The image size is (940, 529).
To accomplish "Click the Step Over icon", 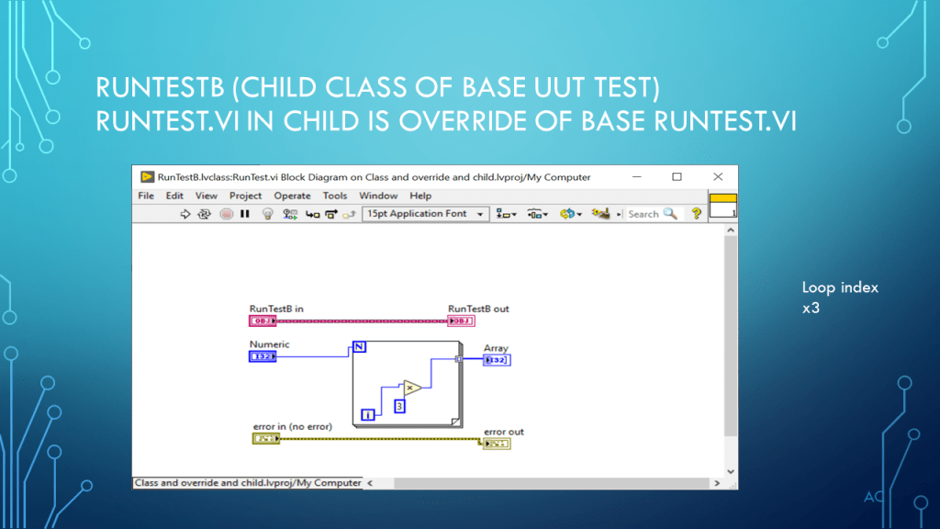I will pos(330,214).
